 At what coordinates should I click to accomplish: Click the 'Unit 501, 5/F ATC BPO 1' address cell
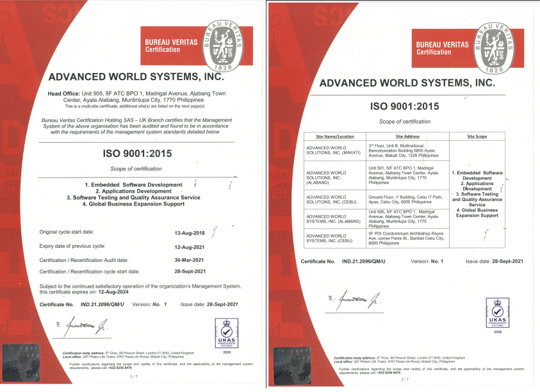[x=408, y=176]
